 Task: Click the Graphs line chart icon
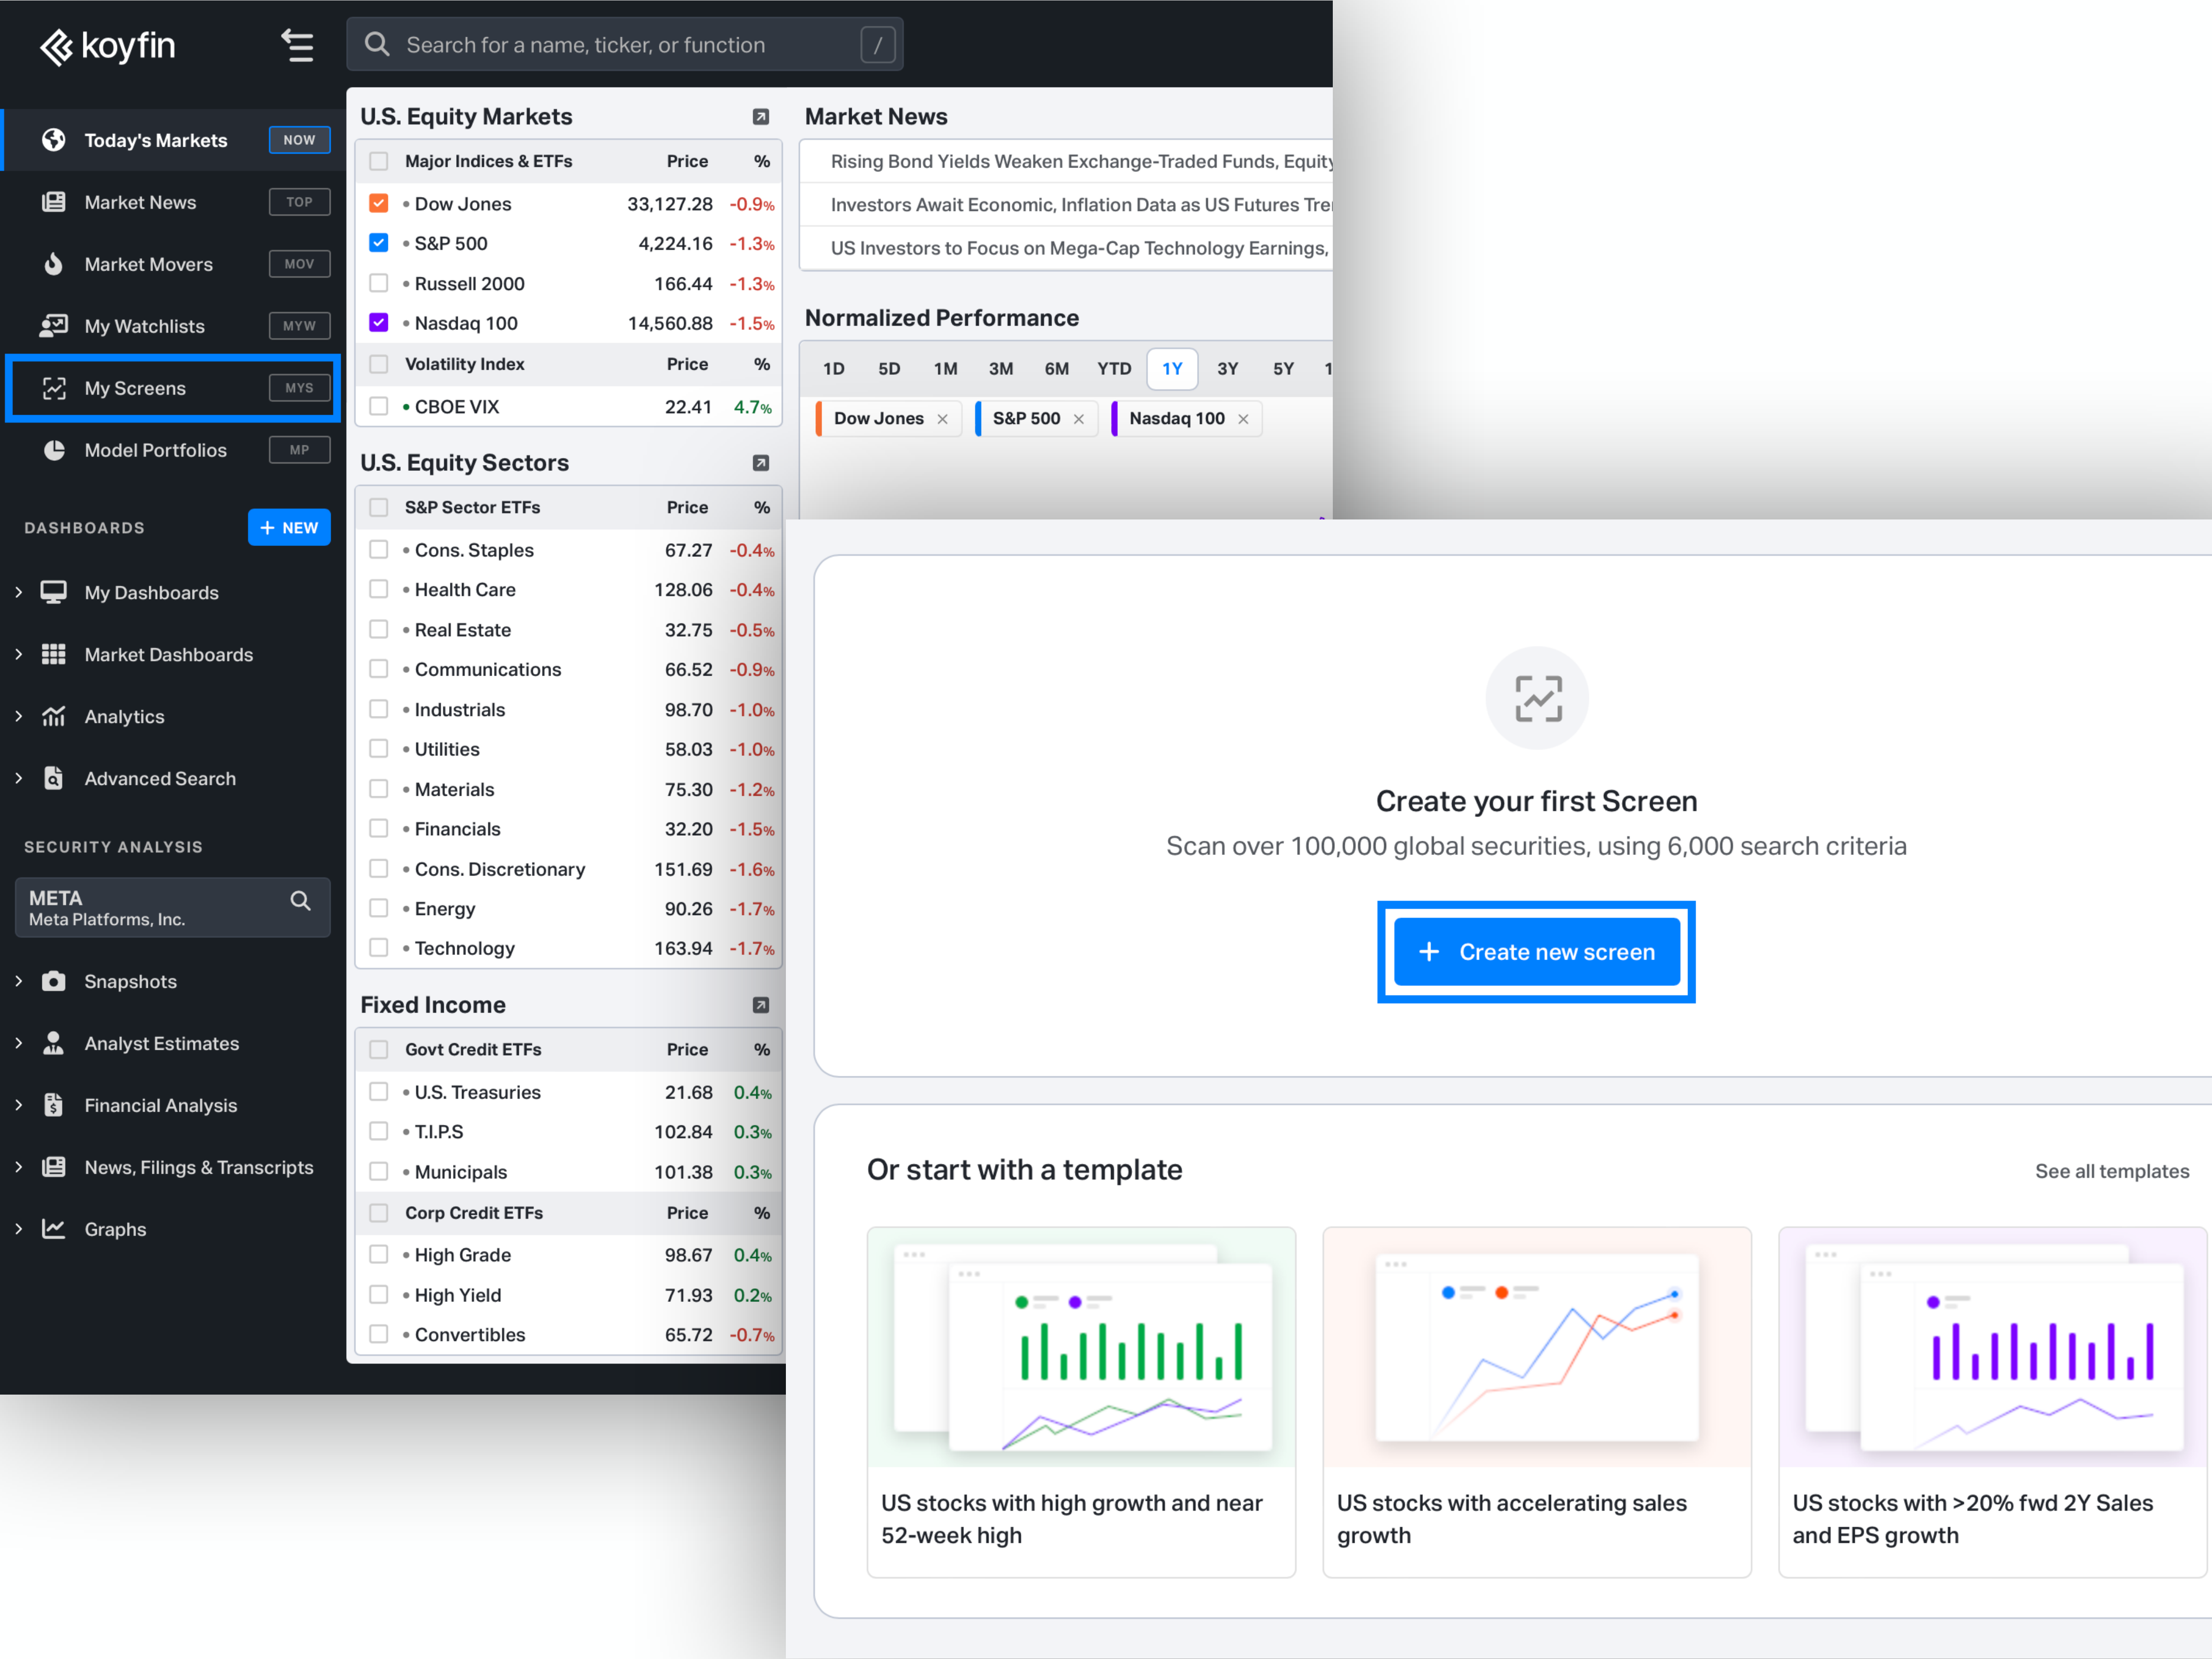click(54, 1229)
